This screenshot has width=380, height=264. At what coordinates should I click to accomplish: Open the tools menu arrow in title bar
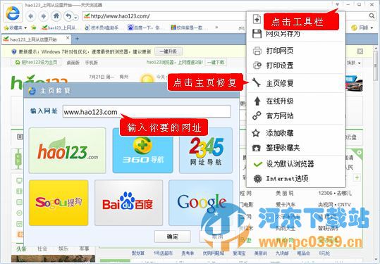tap(337, 4)
